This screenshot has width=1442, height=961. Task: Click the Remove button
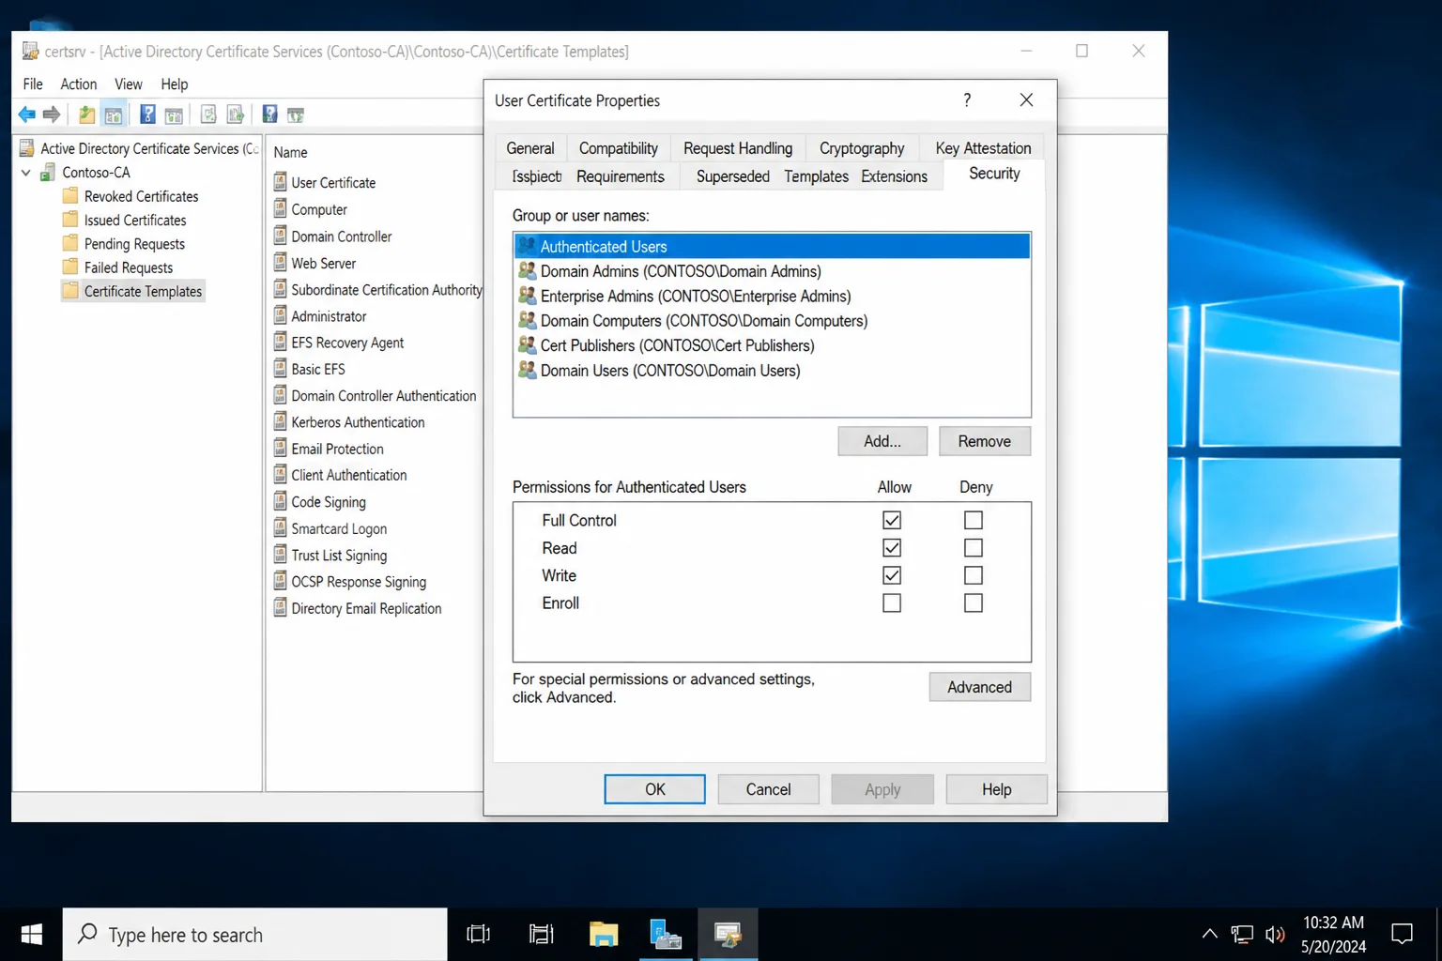[985, 441]
